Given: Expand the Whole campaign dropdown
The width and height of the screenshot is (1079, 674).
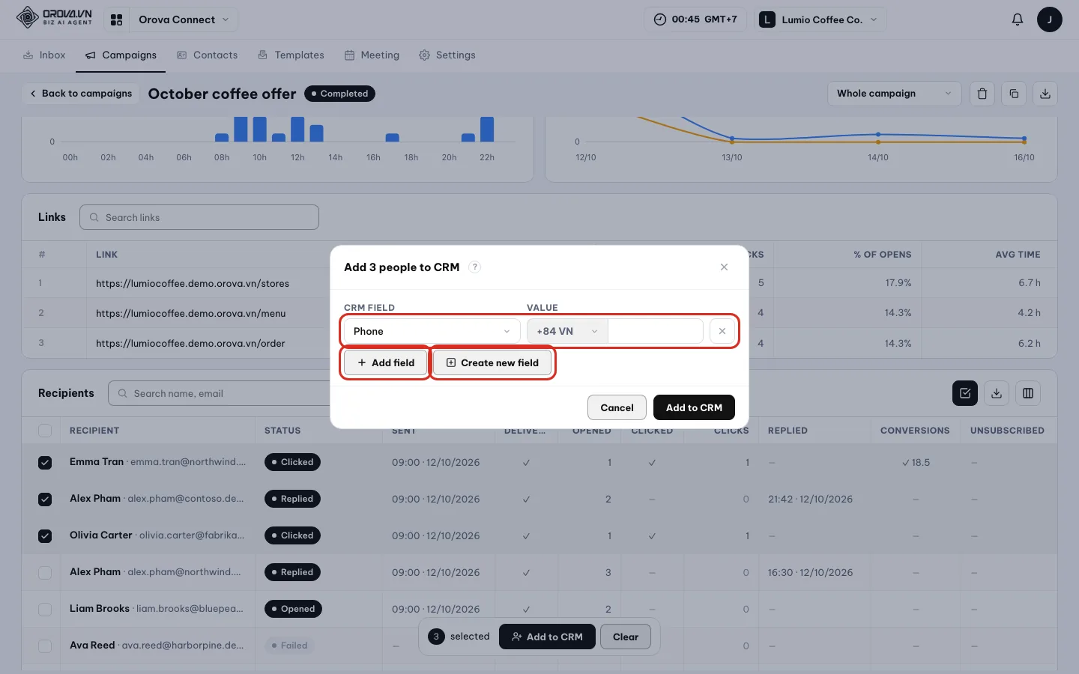Looking at the screenshot, I should click(x=894, y=94).
